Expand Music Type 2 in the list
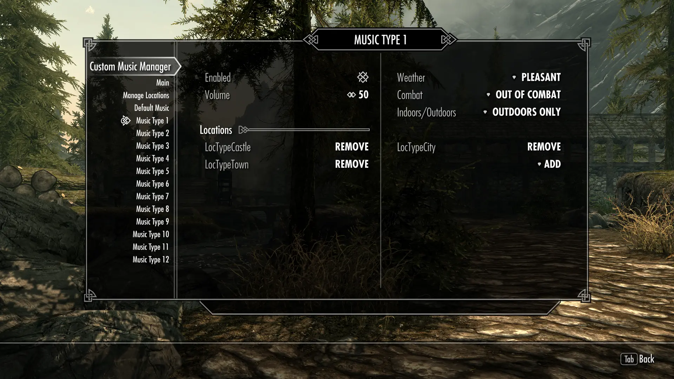The height and width of the screenshot is (379, 674). [x=152, y=133]
